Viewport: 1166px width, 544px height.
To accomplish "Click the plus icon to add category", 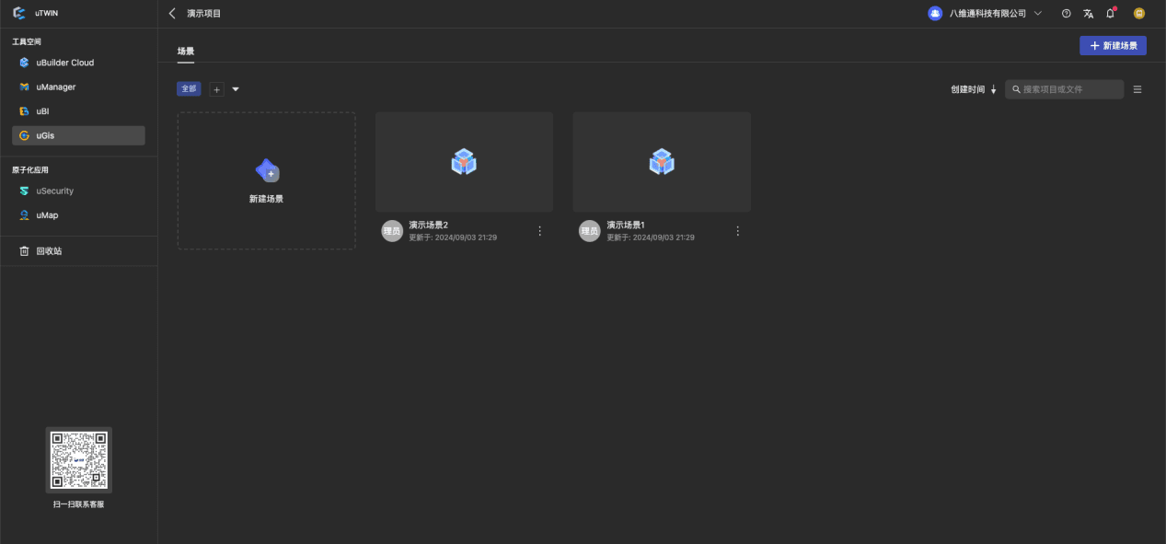I will (x=217, y=89).
